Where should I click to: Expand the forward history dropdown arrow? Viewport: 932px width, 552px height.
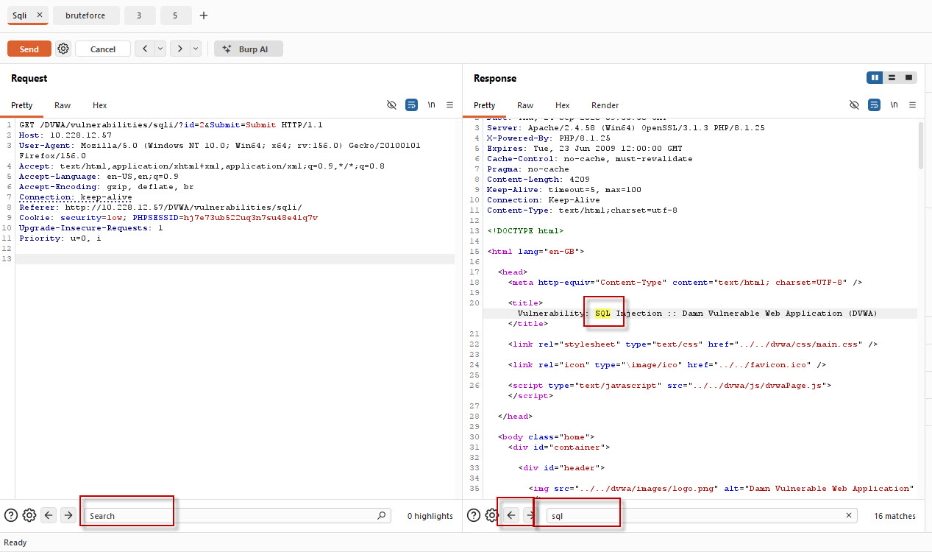[196, 49]
